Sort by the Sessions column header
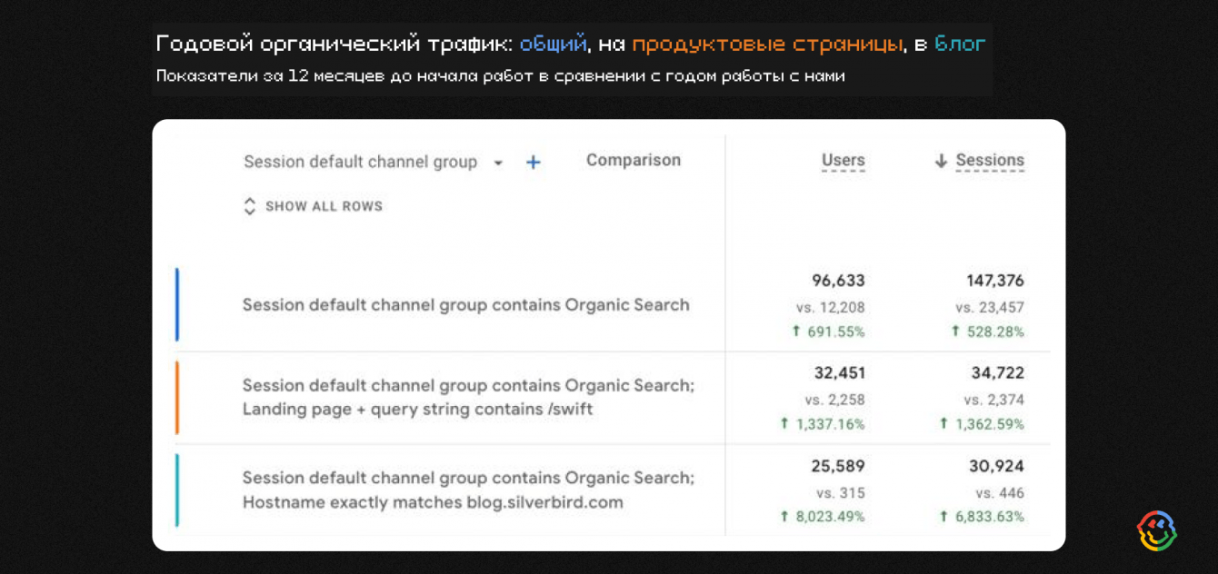The image size is (1218, 574). point(989,161)
